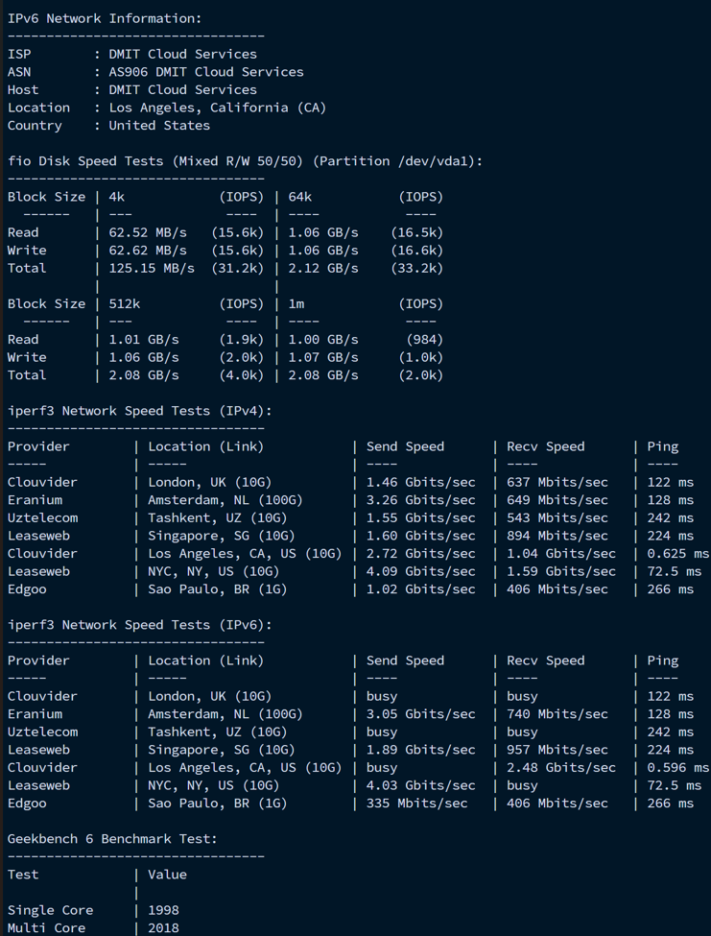The height and width of the screenshot is (936, 711).
Task: Click IPv6 London 'busy' send speed
Action: 382,697
